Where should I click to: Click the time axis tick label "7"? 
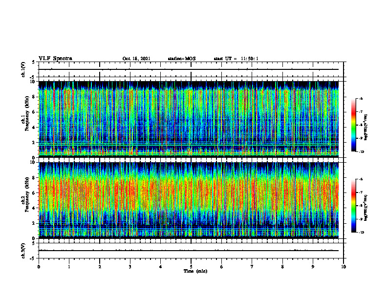coord(252,267)
